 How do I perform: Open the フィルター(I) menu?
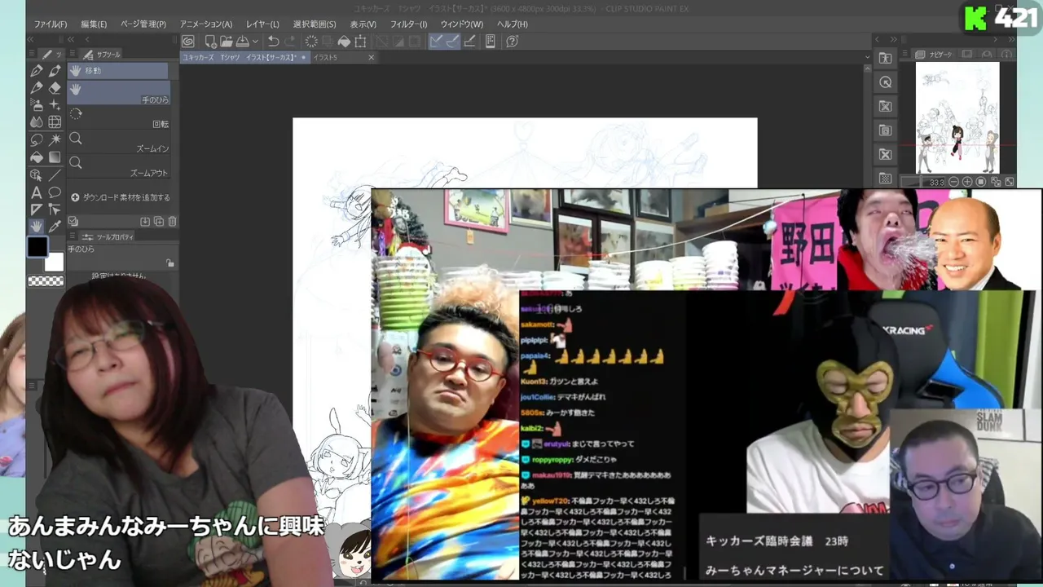coord(408,24)
